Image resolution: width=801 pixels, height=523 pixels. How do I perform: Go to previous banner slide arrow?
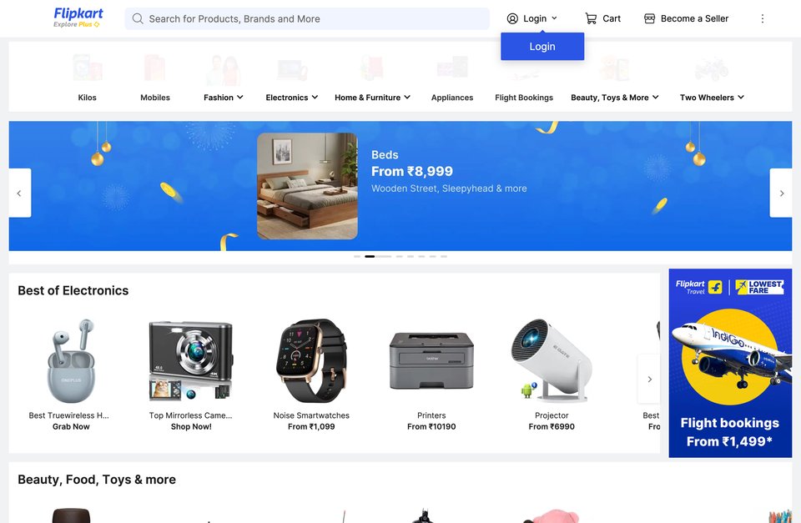point(19,193)
